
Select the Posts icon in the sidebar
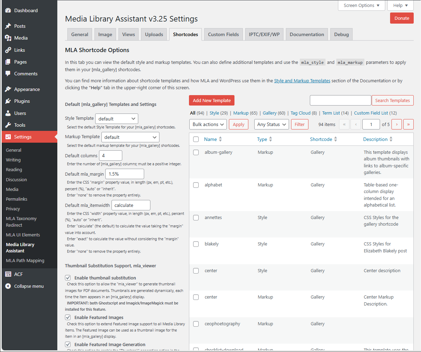tap(8, 26)
